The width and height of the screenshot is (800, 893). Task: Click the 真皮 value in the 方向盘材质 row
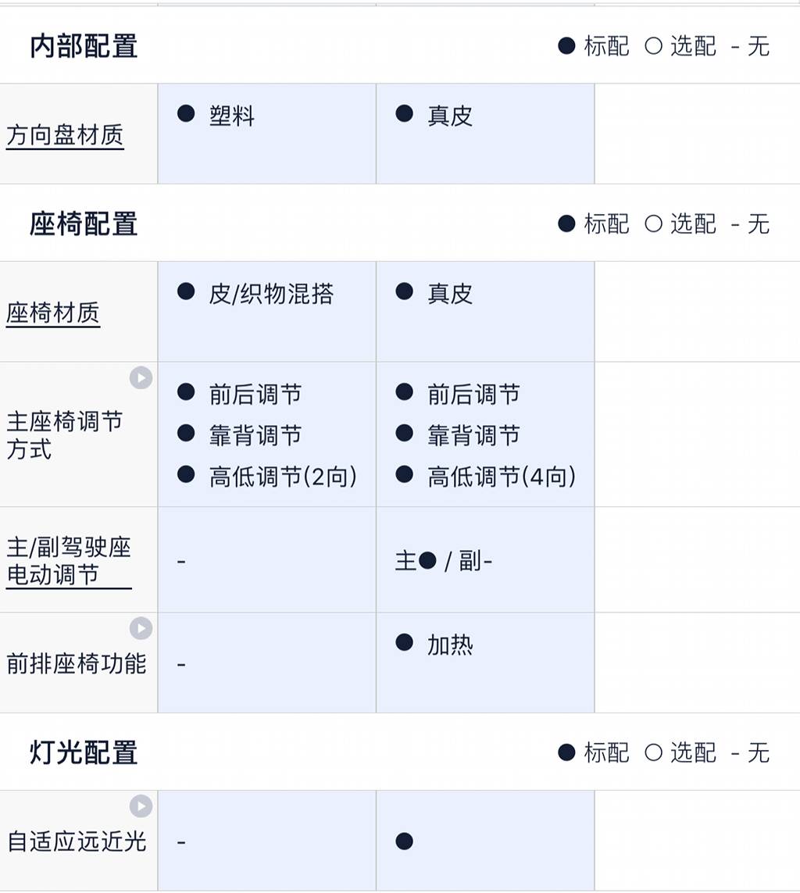[449, 116]
